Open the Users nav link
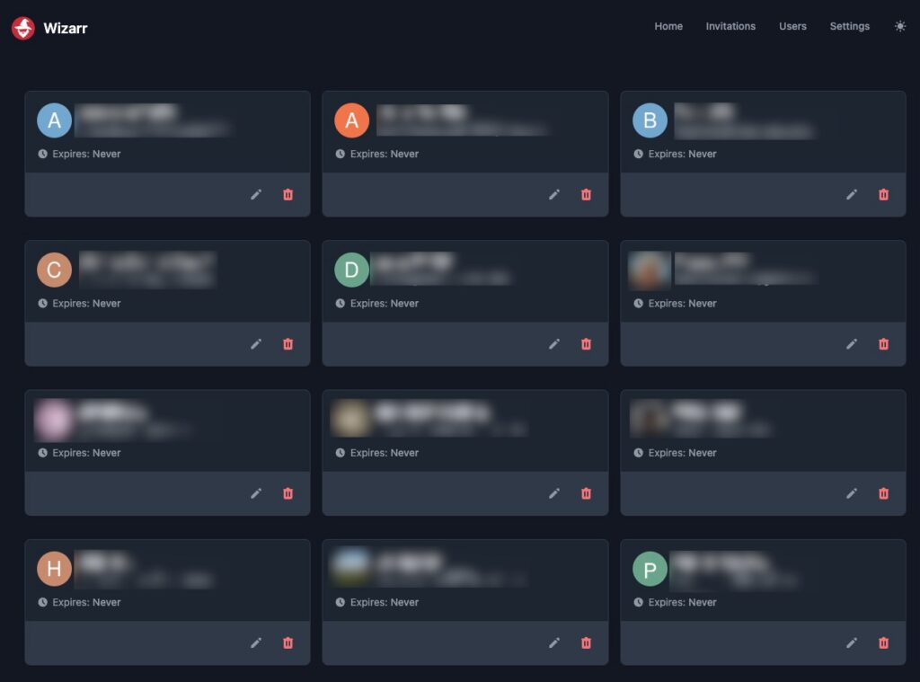This screenshot has height=682, width=920. [x=792, y=26]
